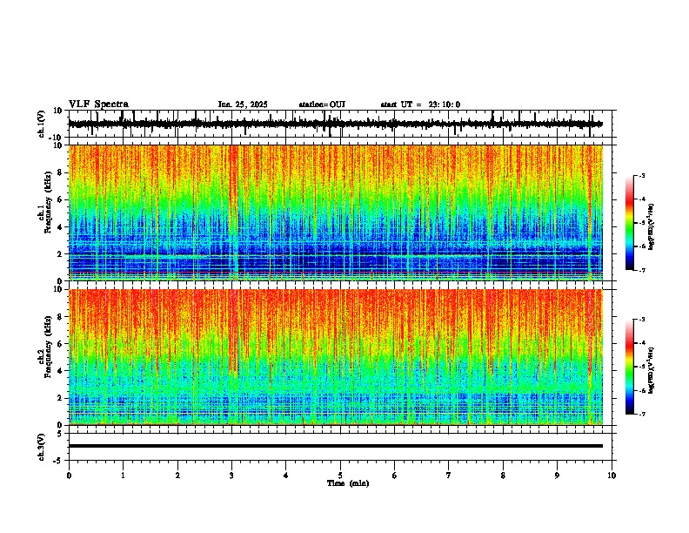The height and width of the screenshot is (533, 689).
Task: Click the "ch.1(V)" axis label
Action: [42, 124]
